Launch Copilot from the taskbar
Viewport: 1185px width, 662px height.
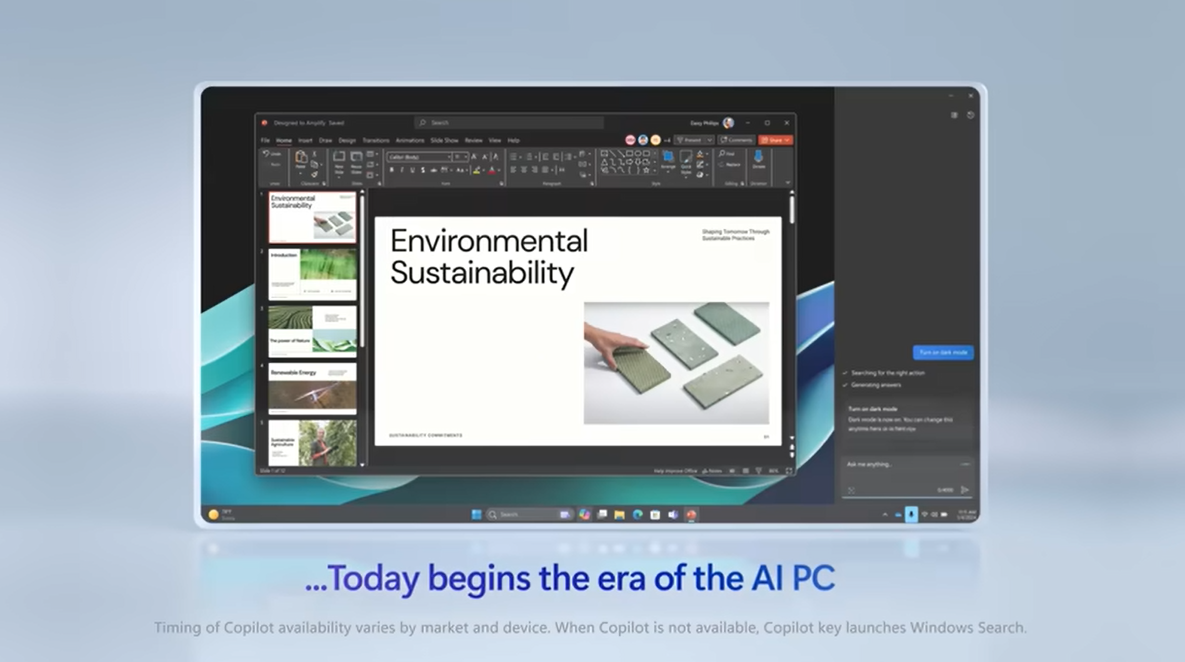pos(584,514)
